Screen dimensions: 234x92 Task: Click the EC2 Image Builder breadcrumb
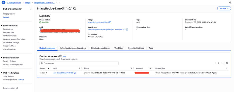click(14, 3)
